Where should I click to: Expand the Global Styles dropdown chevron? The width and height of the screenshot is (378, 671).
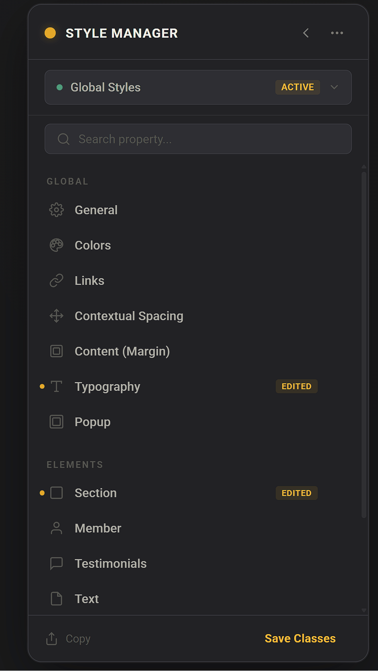click(x=334, y=87)
